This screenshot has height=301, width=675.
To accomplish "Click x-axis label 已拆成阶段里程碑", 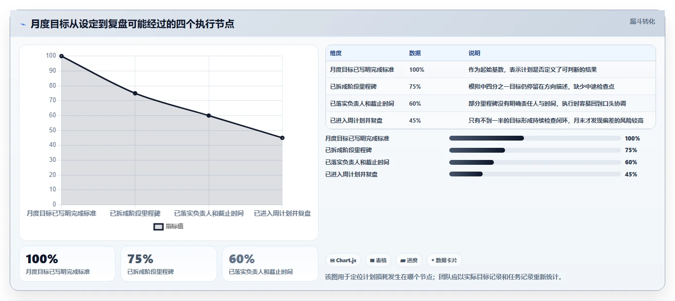I will (x=135, y=213).
